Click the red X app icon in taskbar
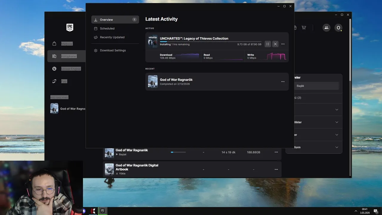 pyautogui.click(x=93, y=211)
